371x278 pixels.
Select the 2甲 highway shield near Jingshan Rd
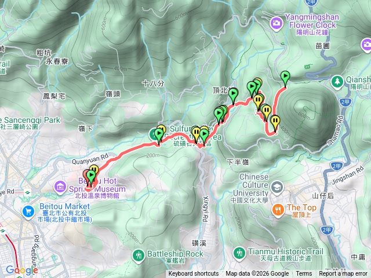[336, 166]
